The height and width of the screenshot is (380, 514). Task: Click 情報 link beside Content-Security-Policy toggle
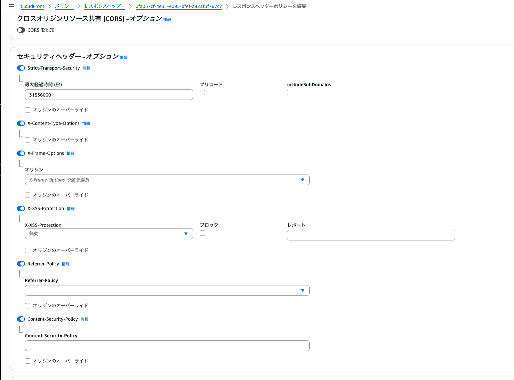84,319
